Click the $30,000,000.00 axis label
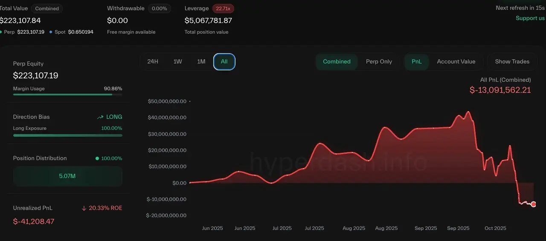The width and height of the screenshot is (546, 241). coord(167,134)
